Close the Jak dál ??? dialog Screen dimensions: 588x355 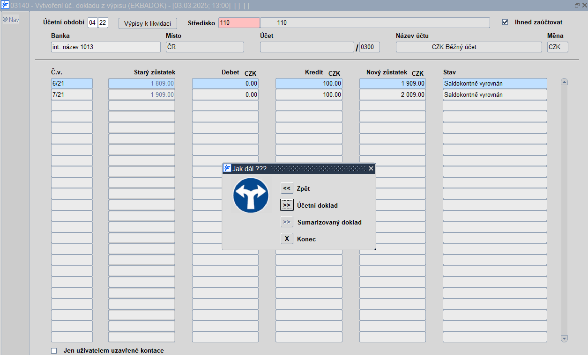pos(371,168)
